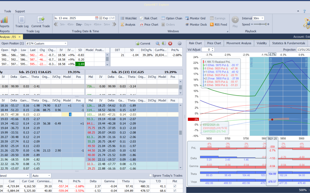Click the highlighted -1 Model cell
310x193 pixels.
(x=67, y=114)
